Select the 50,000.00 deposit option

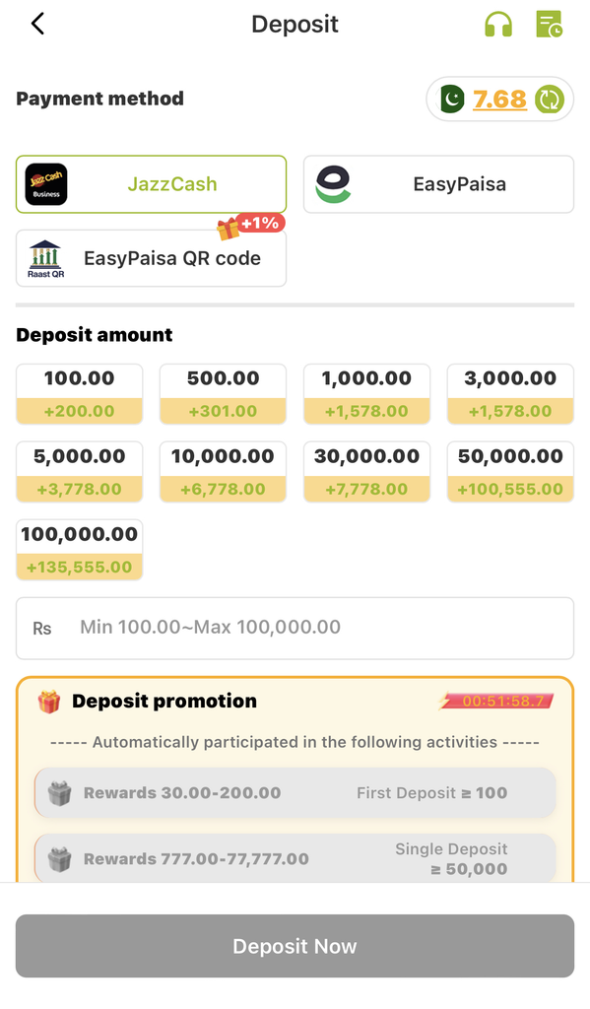click(510, 472)
